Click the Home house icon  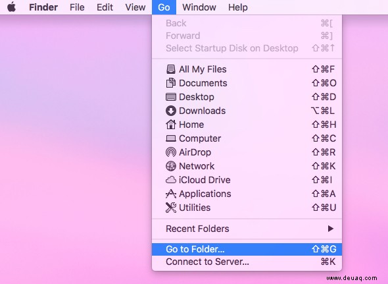(171, 125)
